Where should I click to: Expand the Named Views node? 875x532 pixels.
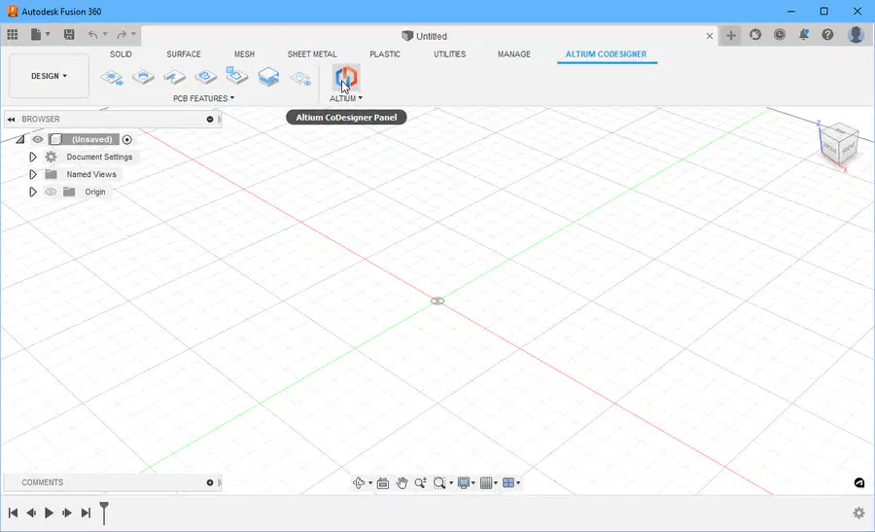[33, 174]
